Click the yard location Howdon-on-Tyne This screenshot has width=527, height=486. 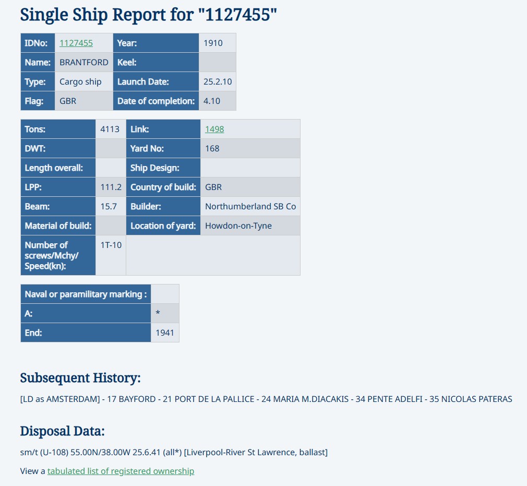click(238, 226)
